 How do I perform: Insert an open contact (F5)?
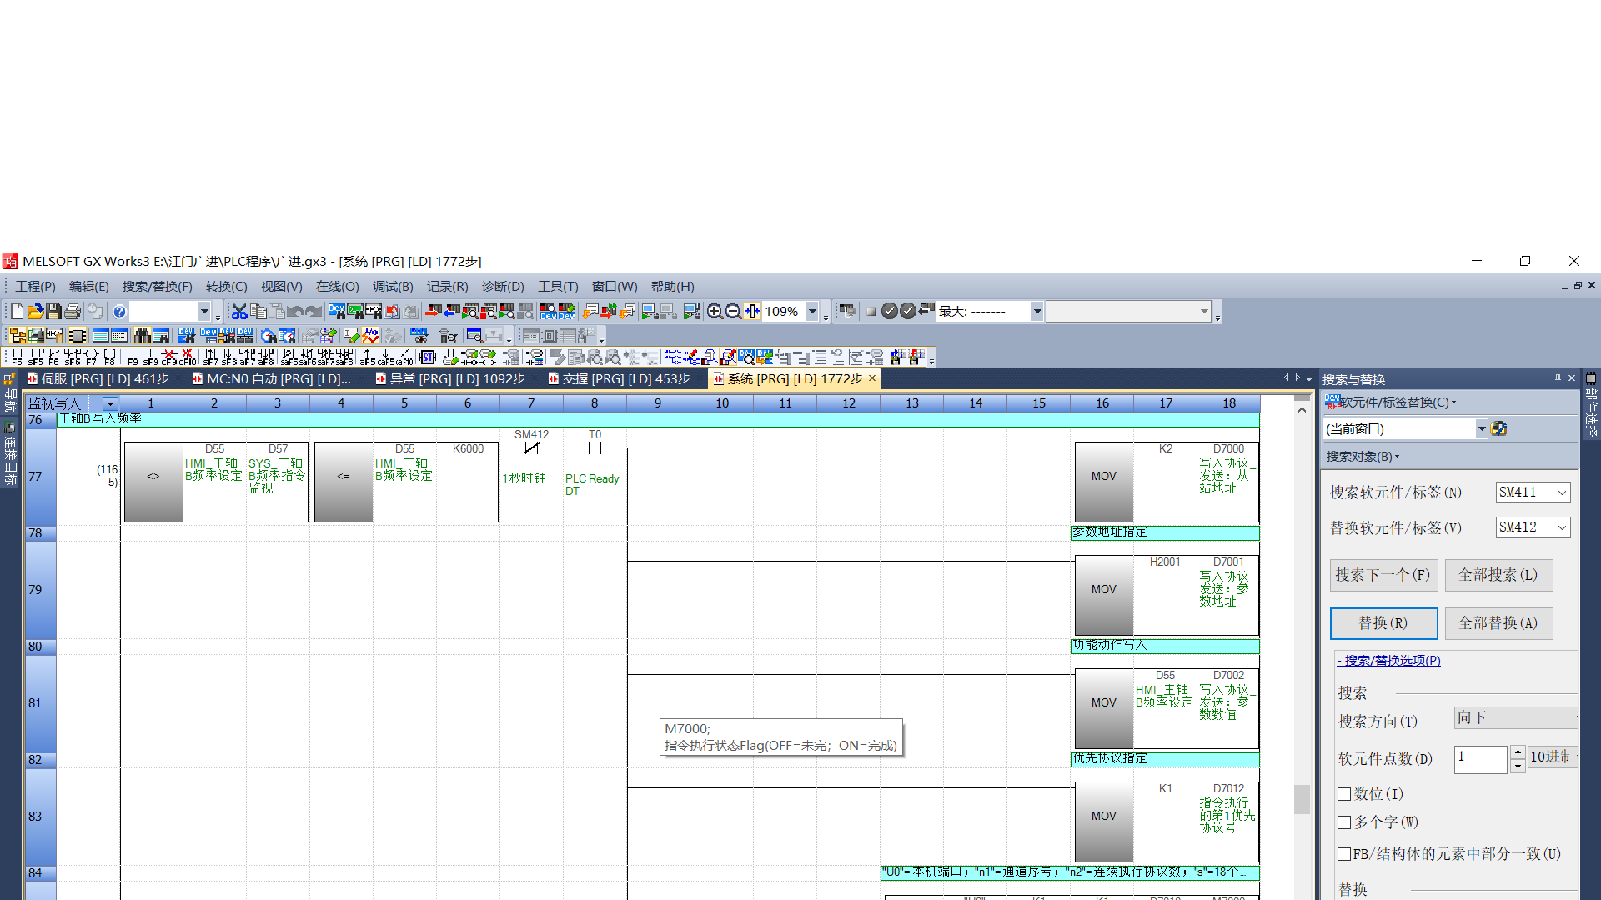17,357
